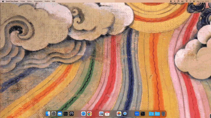Open the Trash in the dock
This screenshot has width=211, height=118.
[163, 114]
